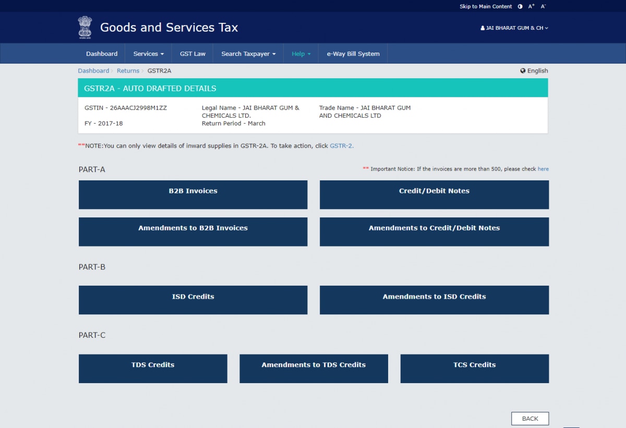Screen dimensions: 626x428
Task: View Amendments to ISD Credits
Action: 434,300
